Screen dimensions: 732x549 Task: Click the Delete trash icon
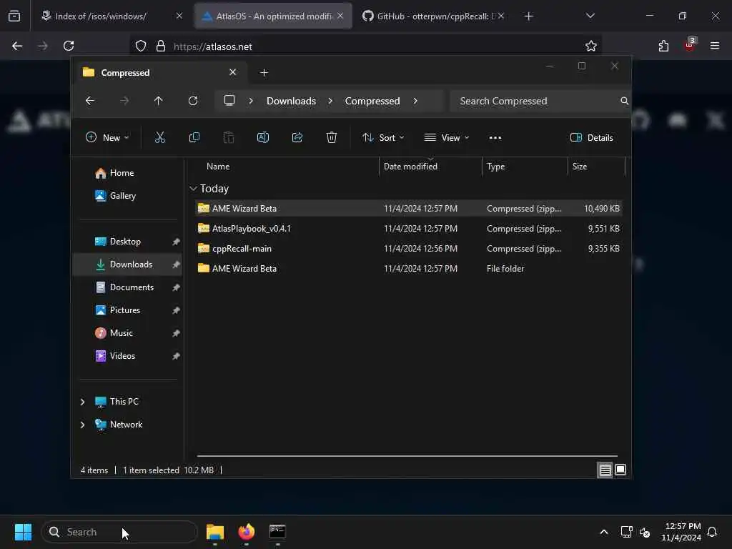[332, 137]
